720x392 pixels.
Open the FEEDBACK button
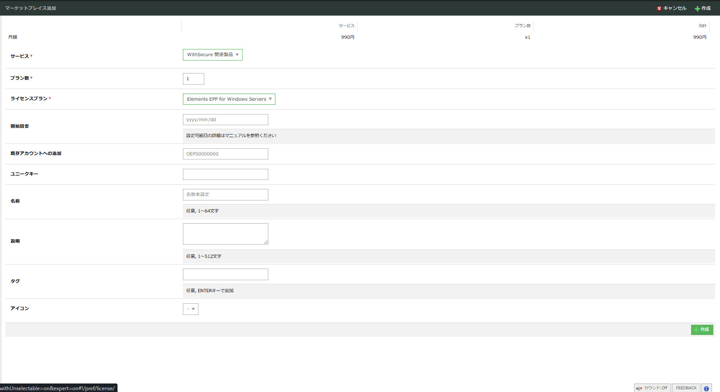(686, 388)
